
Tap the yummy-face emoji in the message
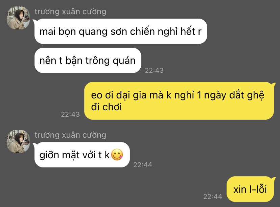(x=117, y=155)
